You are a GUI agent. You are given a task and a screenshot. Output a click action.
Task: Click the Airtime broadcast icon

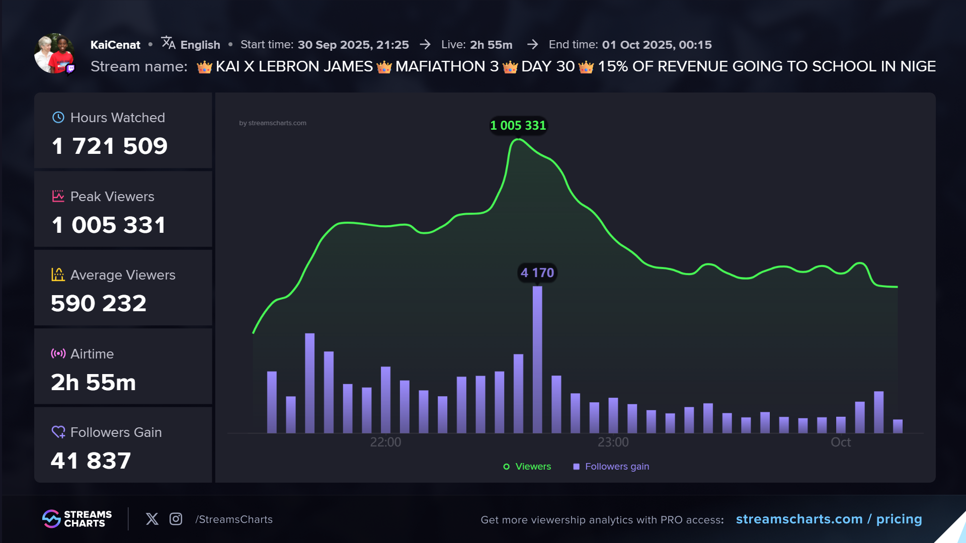[58, 353]
